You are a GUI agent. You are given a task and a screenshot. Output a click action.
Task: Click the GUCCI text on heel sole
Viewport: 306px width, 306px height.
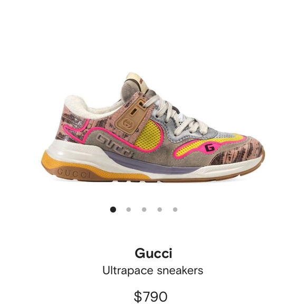tap(74, 173)
